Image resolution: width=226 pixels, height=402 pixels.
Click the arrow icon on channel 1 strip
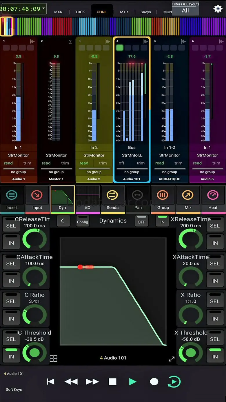(x=32, y=41)
